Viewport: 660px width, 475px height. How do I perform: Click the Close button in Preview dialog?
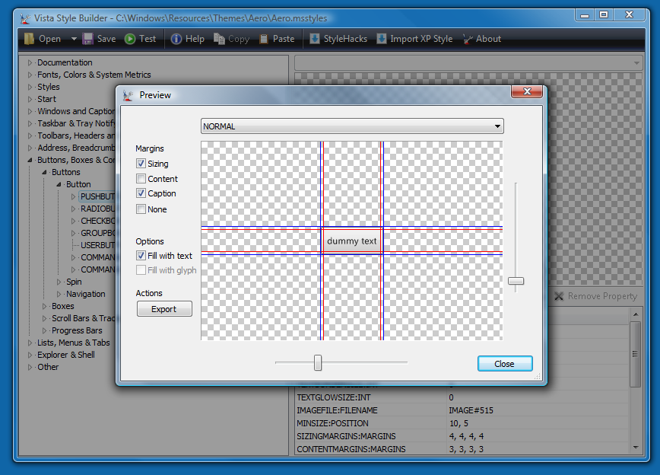505,364
